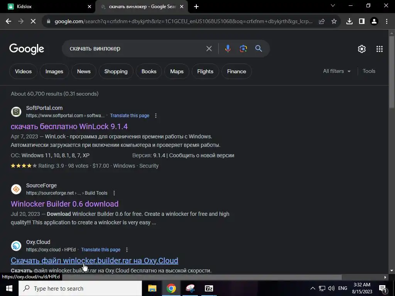Filter results by Videos
The height and width of the screenshot is (296, 395).
pyautogui.click(x=23, y=71)
